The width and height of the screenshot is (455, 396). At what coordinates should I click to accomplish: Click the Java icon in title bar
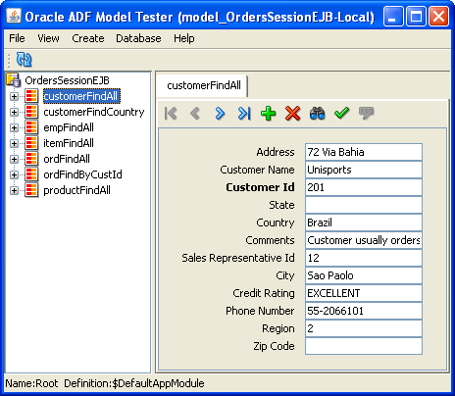click(14, 16)
